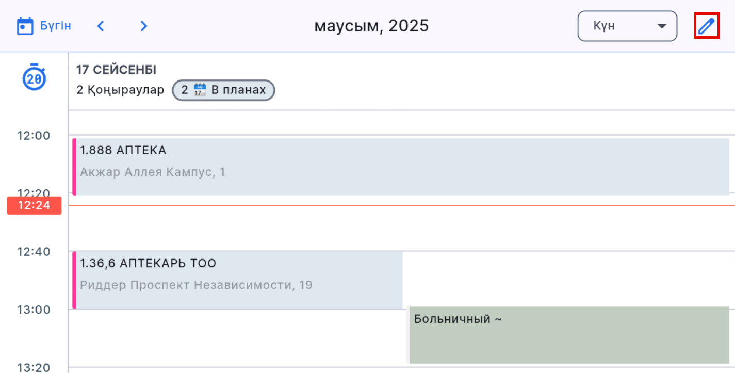
Task: Click the pink status bar on 1.36,6 АПТЕКАРЬ ТОО
Action: (x=74, y=280)
